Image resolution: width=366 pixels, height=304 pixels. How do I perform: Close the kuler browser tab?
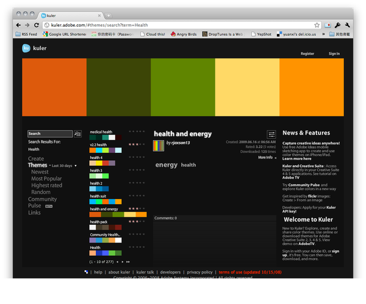coord(99,16)
